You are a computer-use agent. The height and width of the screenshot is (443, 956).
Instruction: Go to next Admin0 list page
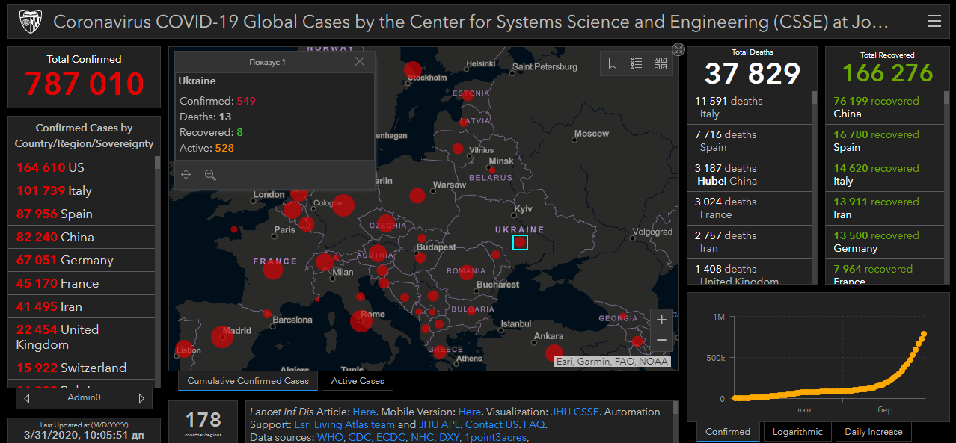[x=141, y=398]
